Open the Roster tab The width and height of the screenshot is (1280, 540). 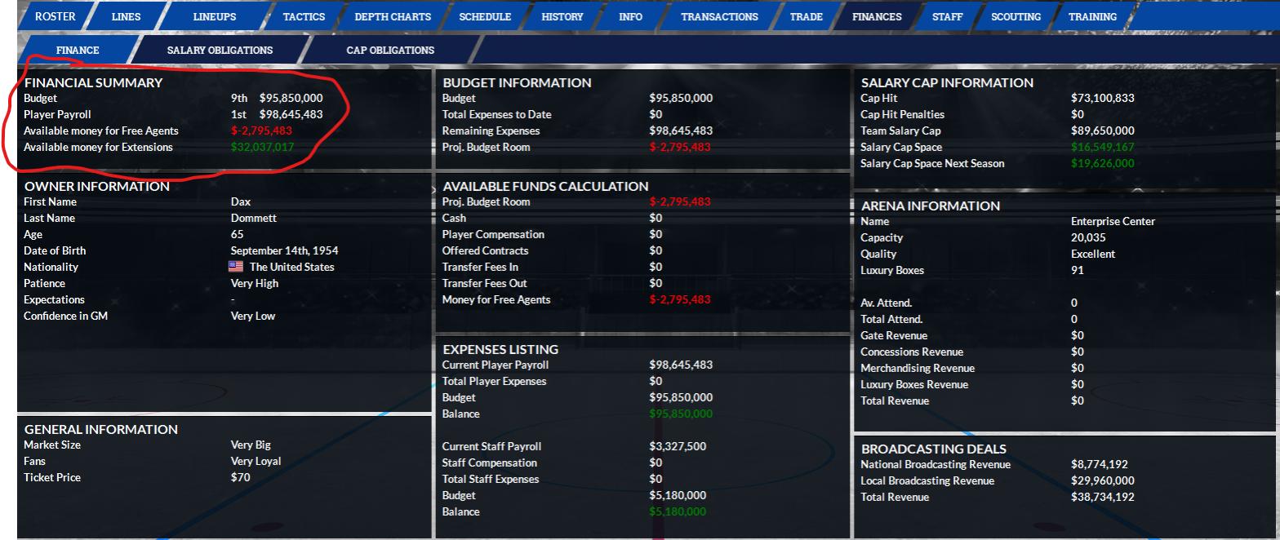tap(56, 16)
